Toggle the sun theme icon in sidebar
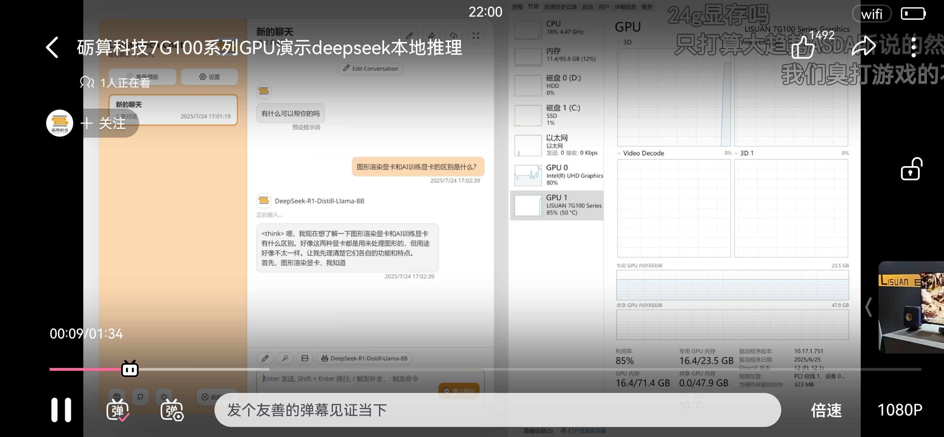Image resolution: width=944 pixels, height=437 pixels. coord(164,397)
